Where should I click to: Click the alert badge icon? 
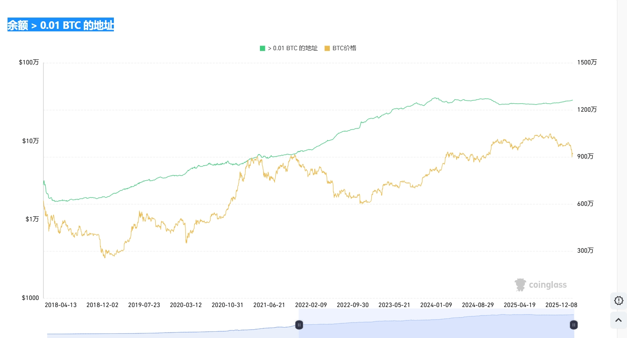[619, 300]
